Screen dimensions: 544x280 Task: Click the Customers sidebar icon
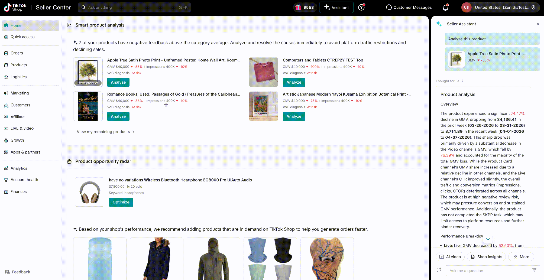click(6, 105)
